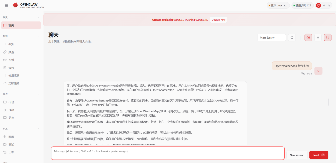The image size is (336, 163).
Task: Refresh the chat session data
Action: click(x=292, y=37)
